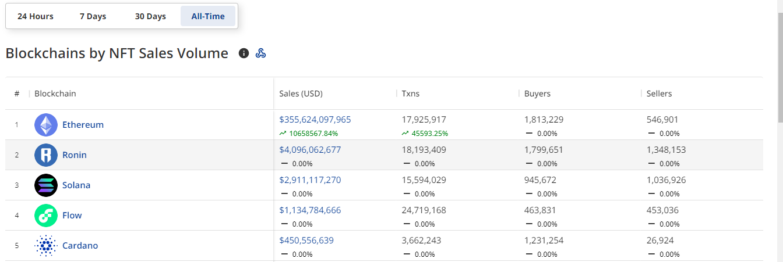Select the 24 Hours tab
Image resolution: width=783 pixels, height=262 pixels.
pos(36,16)
